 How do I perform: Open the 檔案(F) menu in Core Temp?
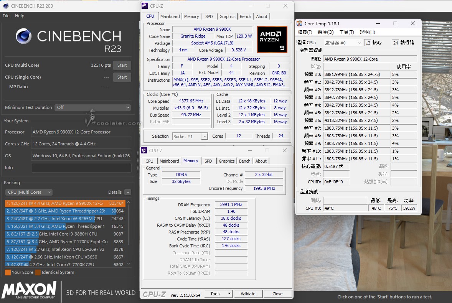[305, 32]
